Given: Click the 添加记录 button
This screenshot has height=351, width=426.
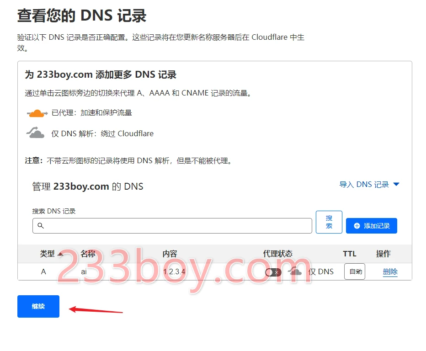Looking at the screenshot, I should point(372,226).
